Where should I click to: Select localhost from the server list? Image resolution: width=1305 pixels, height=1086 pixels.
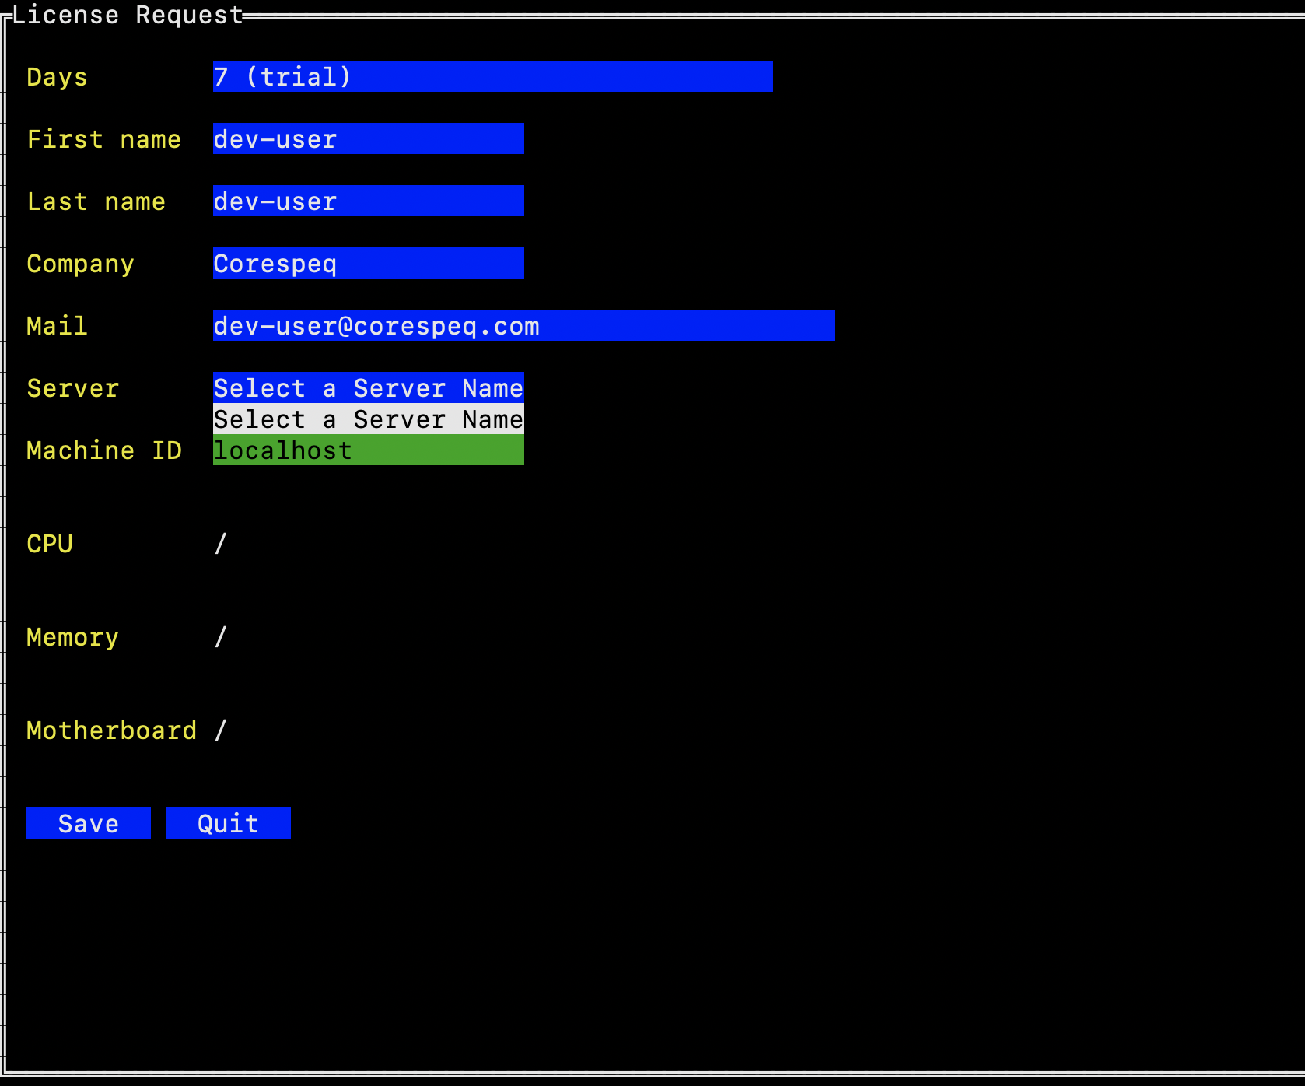(x=368, y=450)
